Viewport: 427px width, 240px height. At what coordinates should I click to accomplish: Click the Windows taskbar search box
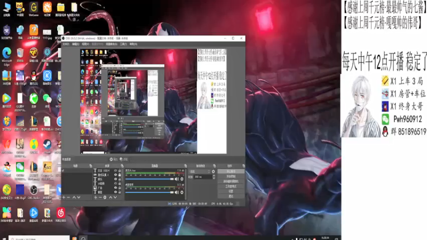coord(39,238)
